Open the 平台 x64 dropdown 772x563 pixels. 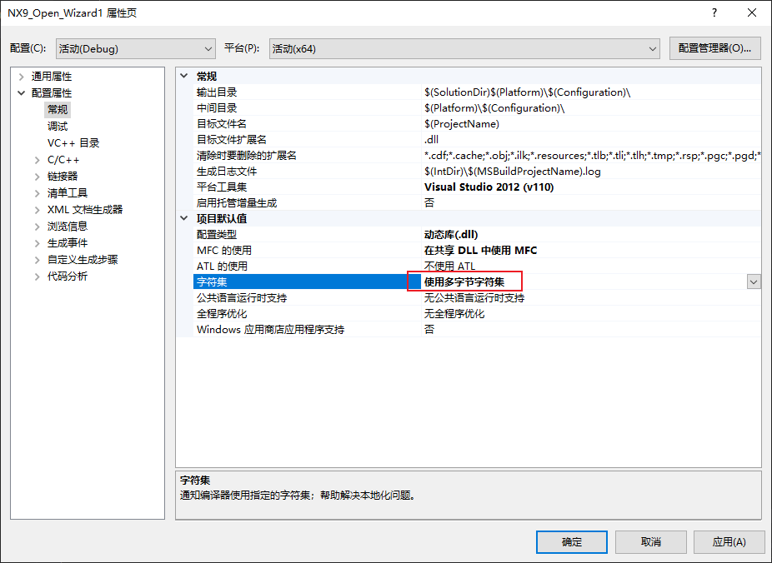pos(464,48)
